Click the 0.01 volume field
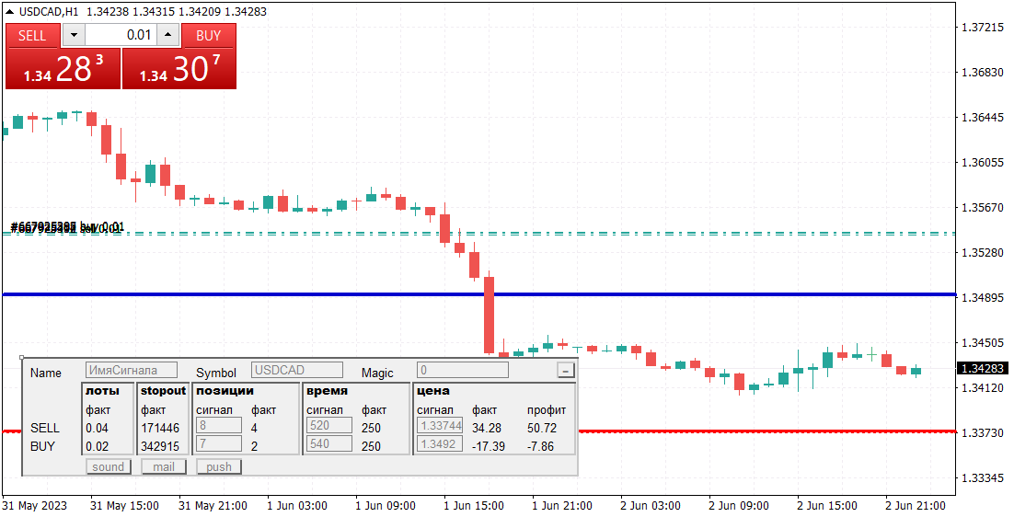This screenshot has width=1014, height=517. click(x=121, y=36)
